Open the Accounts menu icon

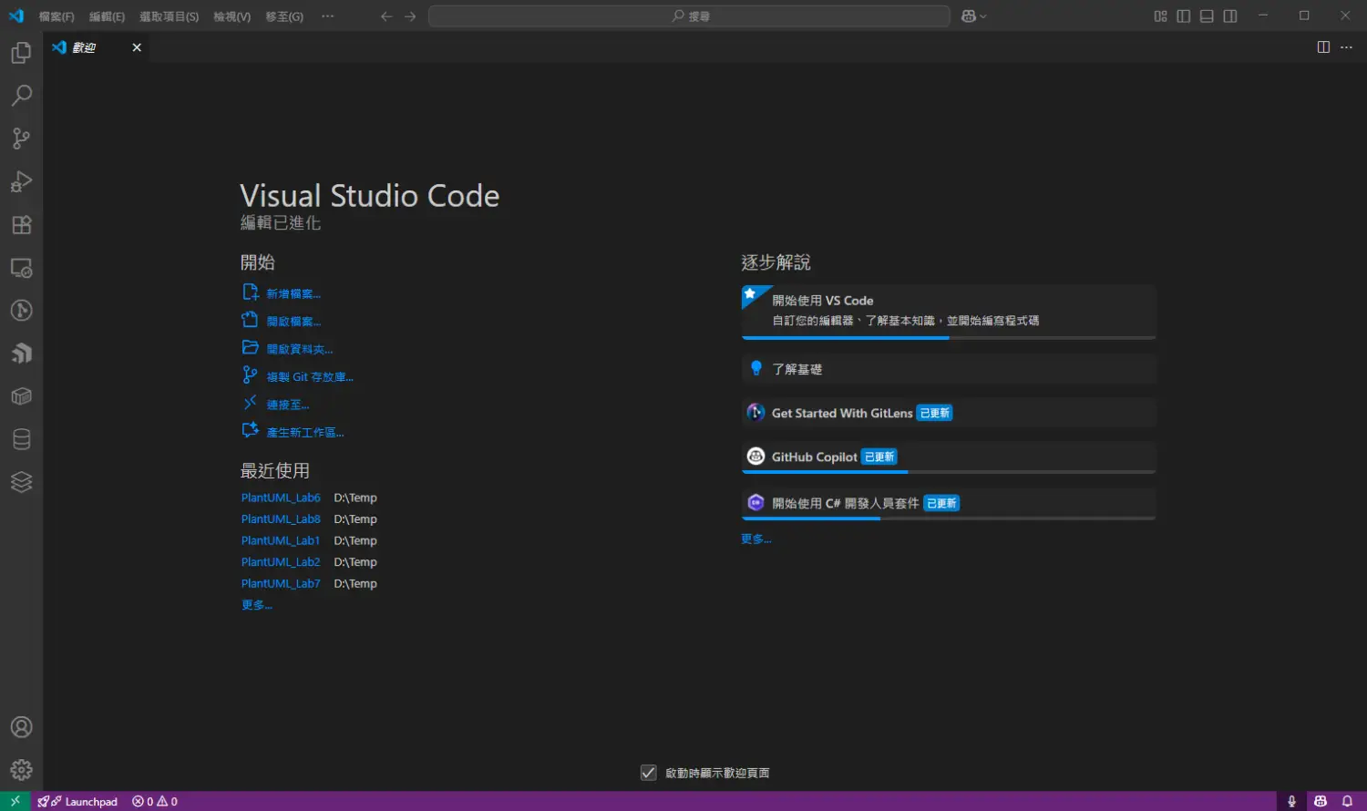pyautogui.click(x=21, y=727)
